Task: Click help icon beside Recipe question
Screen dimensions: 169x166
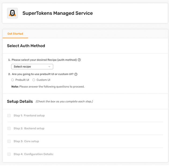Action: (79, 60)
